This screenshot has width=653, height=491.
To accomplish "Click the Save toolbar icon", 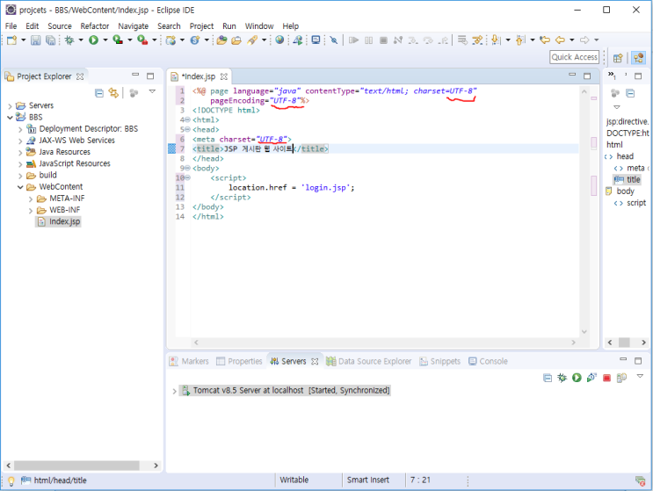I will click(x=36, y=40).
